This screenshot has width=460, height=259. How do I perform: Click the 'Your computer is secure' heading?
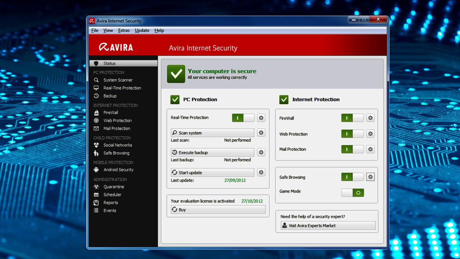(x=222, y=71)
